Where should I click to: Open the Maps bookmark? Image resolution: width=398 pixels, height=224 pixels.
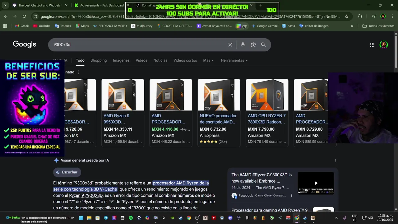[x=82, y=26]
